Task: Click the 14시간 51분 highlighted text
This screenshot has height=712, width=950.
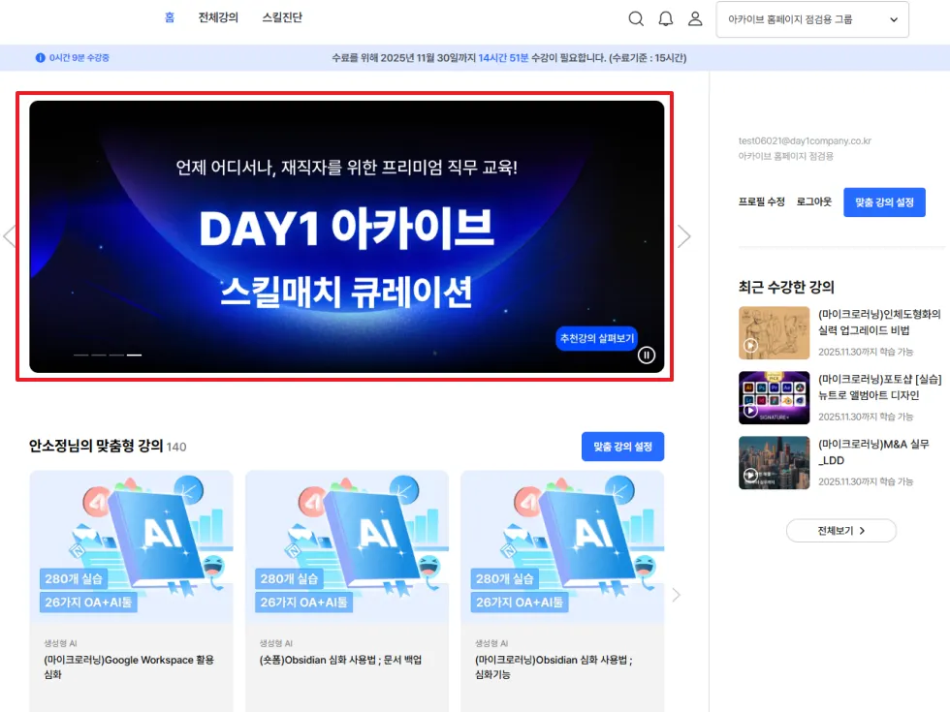Action: 503,57
